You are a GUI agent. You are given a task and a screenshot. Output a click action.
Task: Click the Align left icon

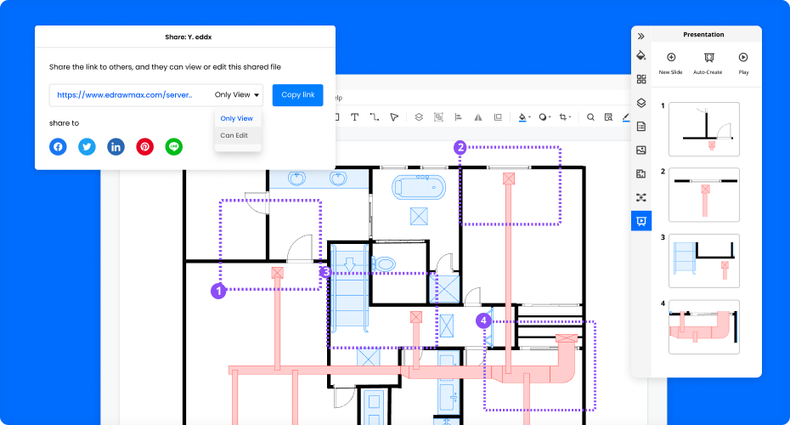[459, 117]
